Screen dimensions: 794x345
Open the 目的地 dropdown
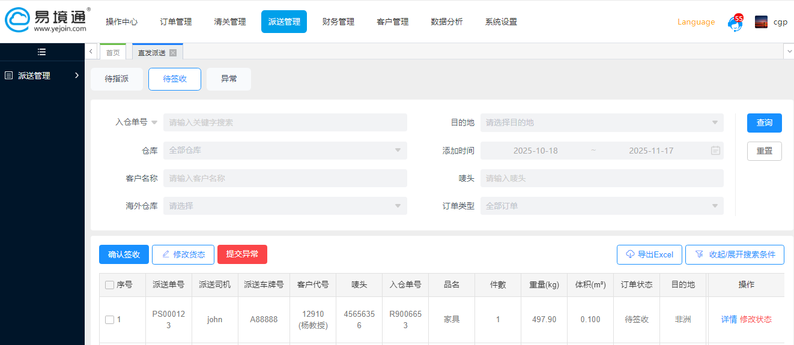[601, 122]
